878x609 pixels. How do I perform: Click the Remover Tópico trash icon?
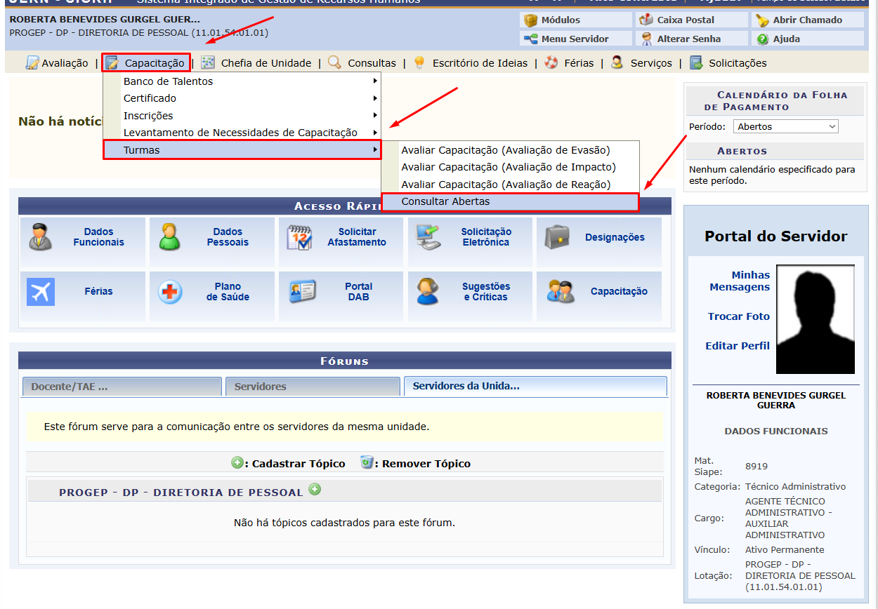pyautogui.click(x=367, y=462)
